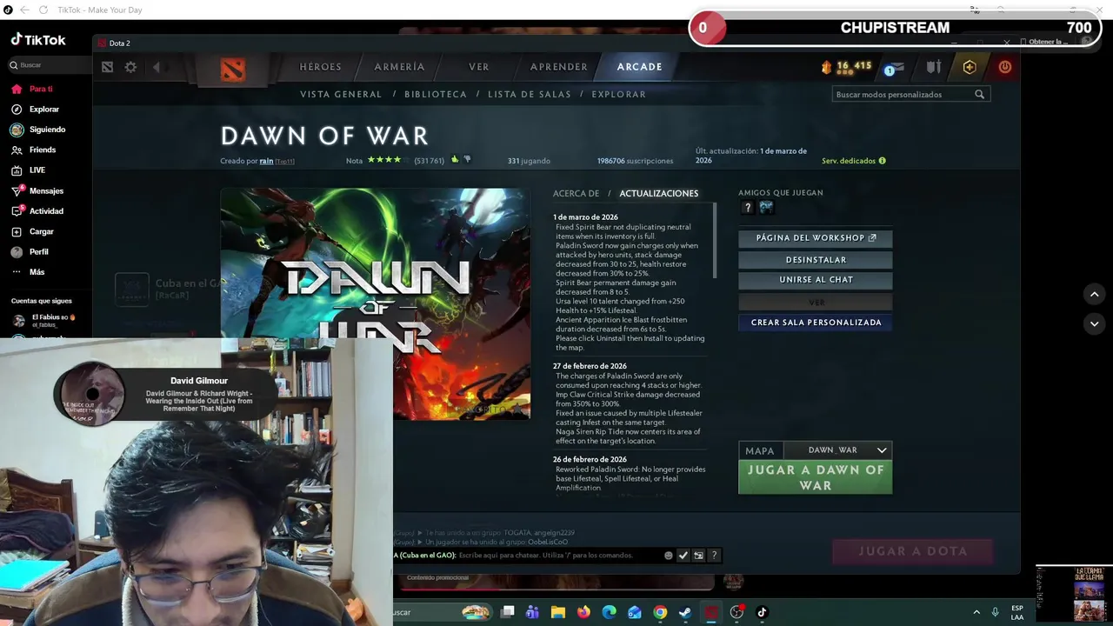Open TikTok Siguiendo in sidebar
The image size is (1113, 626).
click(37, 130)
